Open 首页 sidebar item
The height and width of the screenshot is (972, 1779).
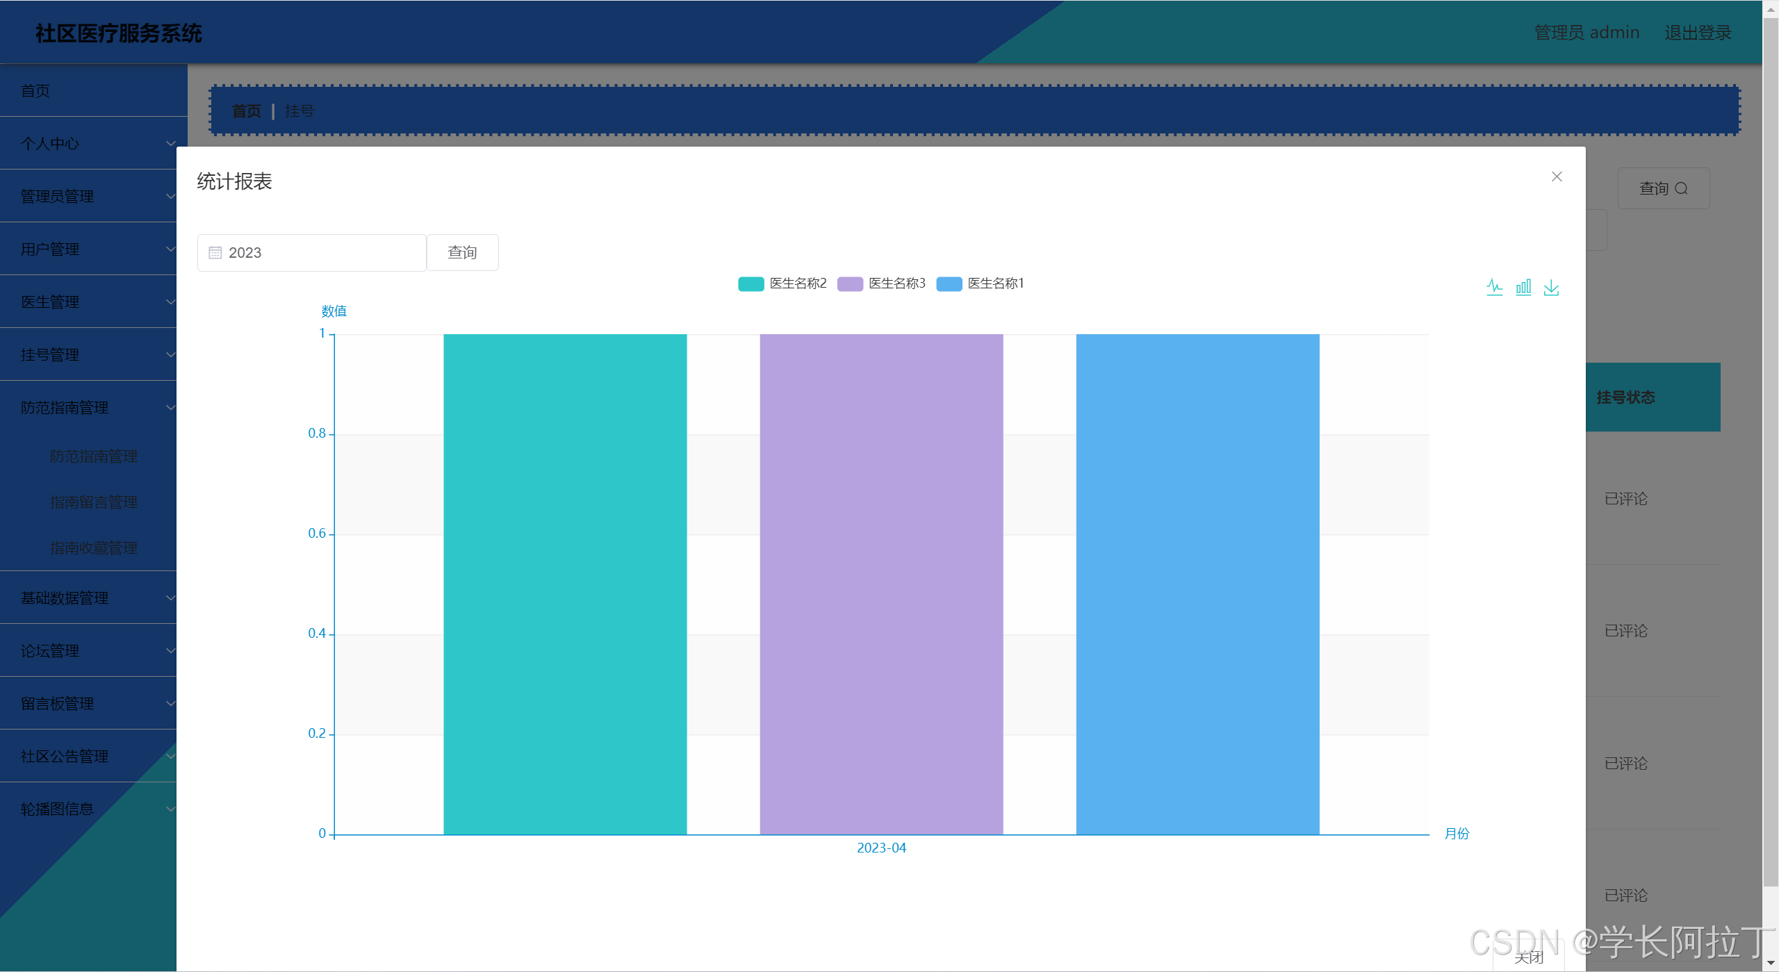[35, 91]
